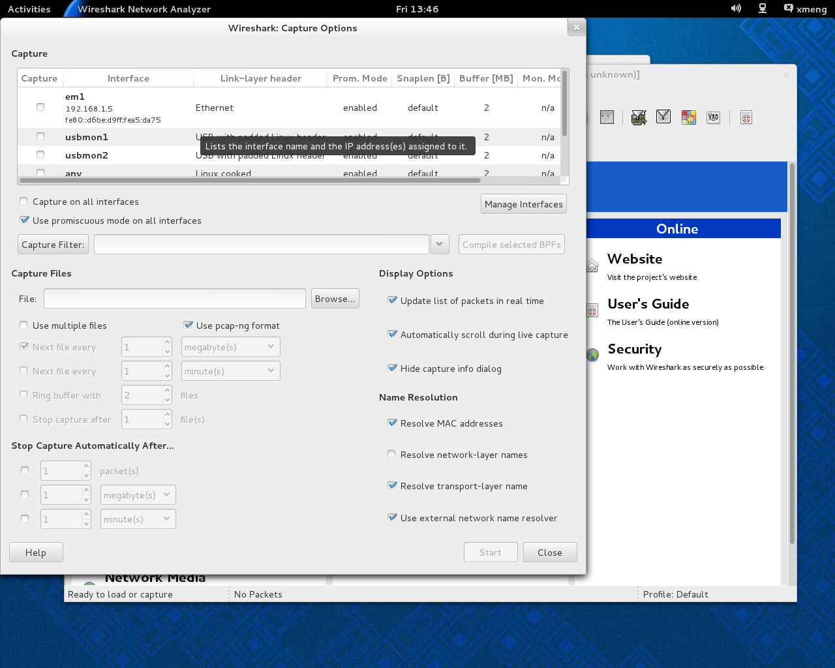The width and height of the screenshot is (835, 668).
Task: Open the Capture Filter history dropdown arrow
Action: pyautogui.click(x=440, y=244)
